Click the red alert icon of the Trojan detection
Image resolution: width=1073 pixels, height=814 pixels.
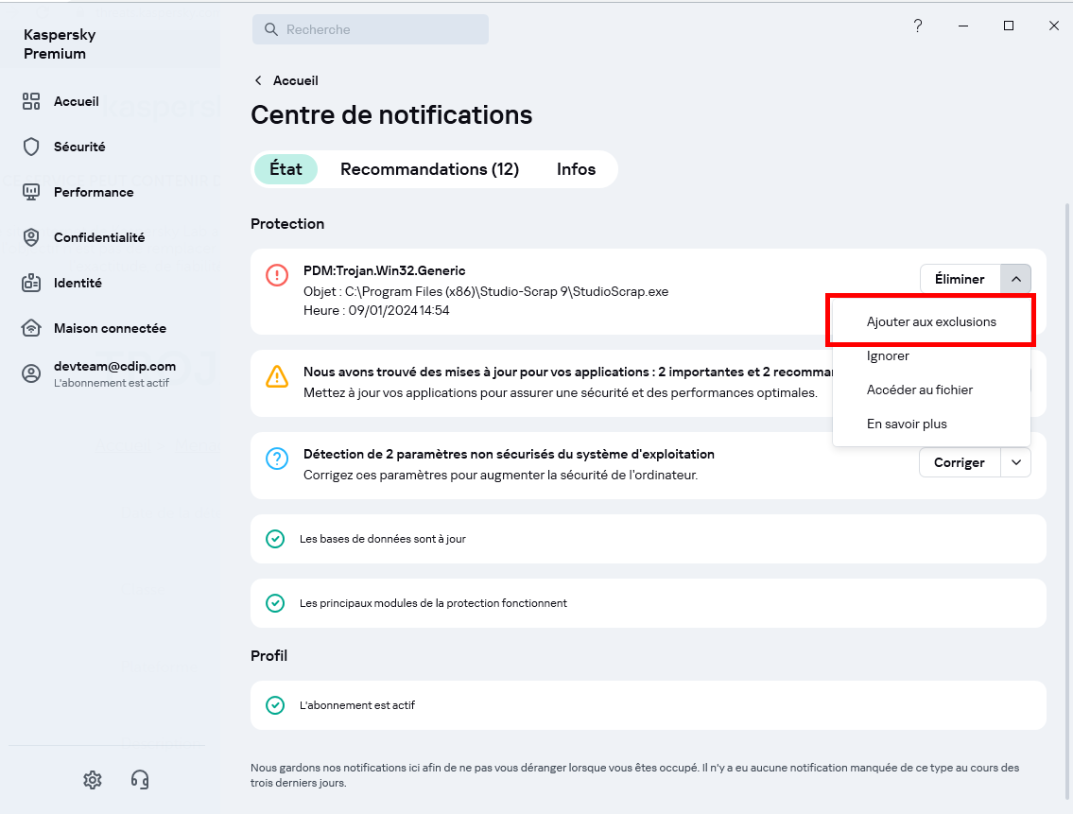277,275
